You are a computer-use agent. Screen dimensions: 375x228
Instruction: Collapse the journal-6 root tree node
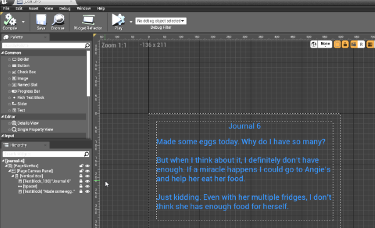pyautogui.click(x=3, y=161)
